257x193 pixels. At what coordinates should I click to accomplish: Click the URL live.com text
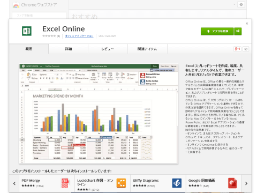point(107,36)
